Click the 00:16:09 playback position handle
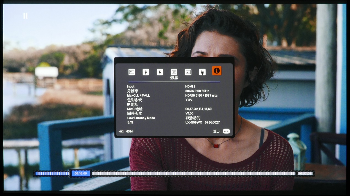The height and width of the screenshot is (196, 350). click(80, 173)
